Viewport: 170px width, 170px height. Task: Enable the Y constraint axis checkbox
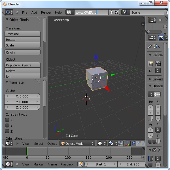pos(7,126)
